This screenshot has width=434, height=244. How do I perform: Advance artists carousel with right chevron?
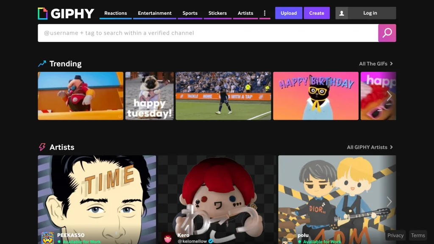point(389,201)
